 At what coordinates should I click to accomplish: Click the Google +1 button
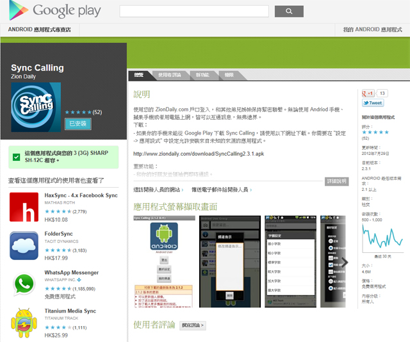368,94
